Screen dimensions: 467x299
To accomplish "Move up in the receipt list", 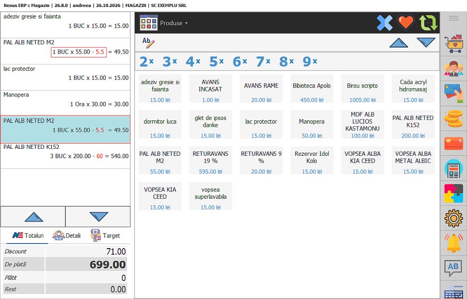I will pos(33,216).
